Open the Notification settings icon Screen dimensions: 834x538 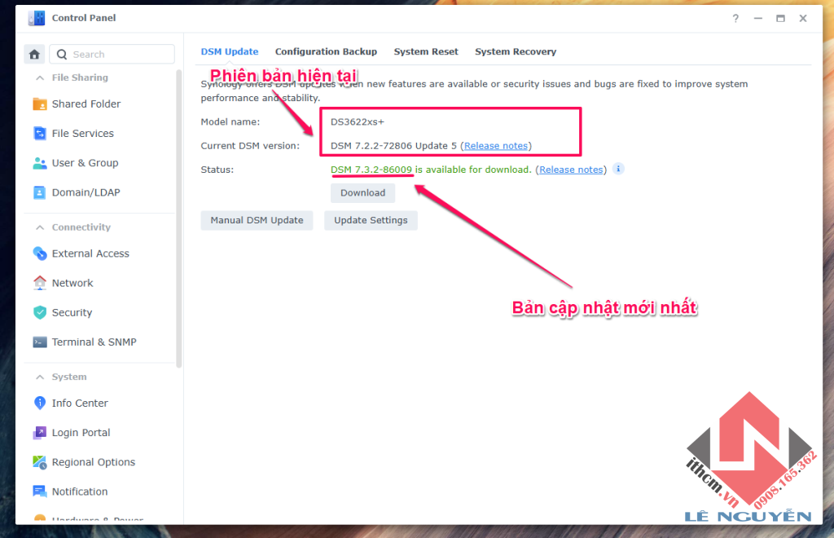point(38,491)
